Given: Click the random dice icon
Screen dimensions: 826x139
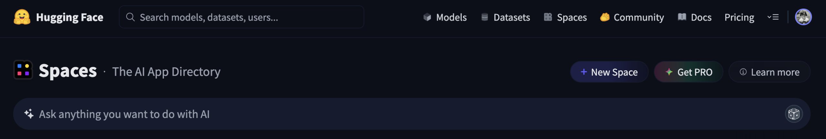Looking at the screenshot, I should [x=794, y=114].
